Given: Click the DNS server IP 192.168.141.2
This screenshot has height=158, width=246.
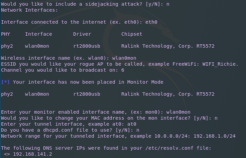Looking at the screenshot, I should [31, 154].
